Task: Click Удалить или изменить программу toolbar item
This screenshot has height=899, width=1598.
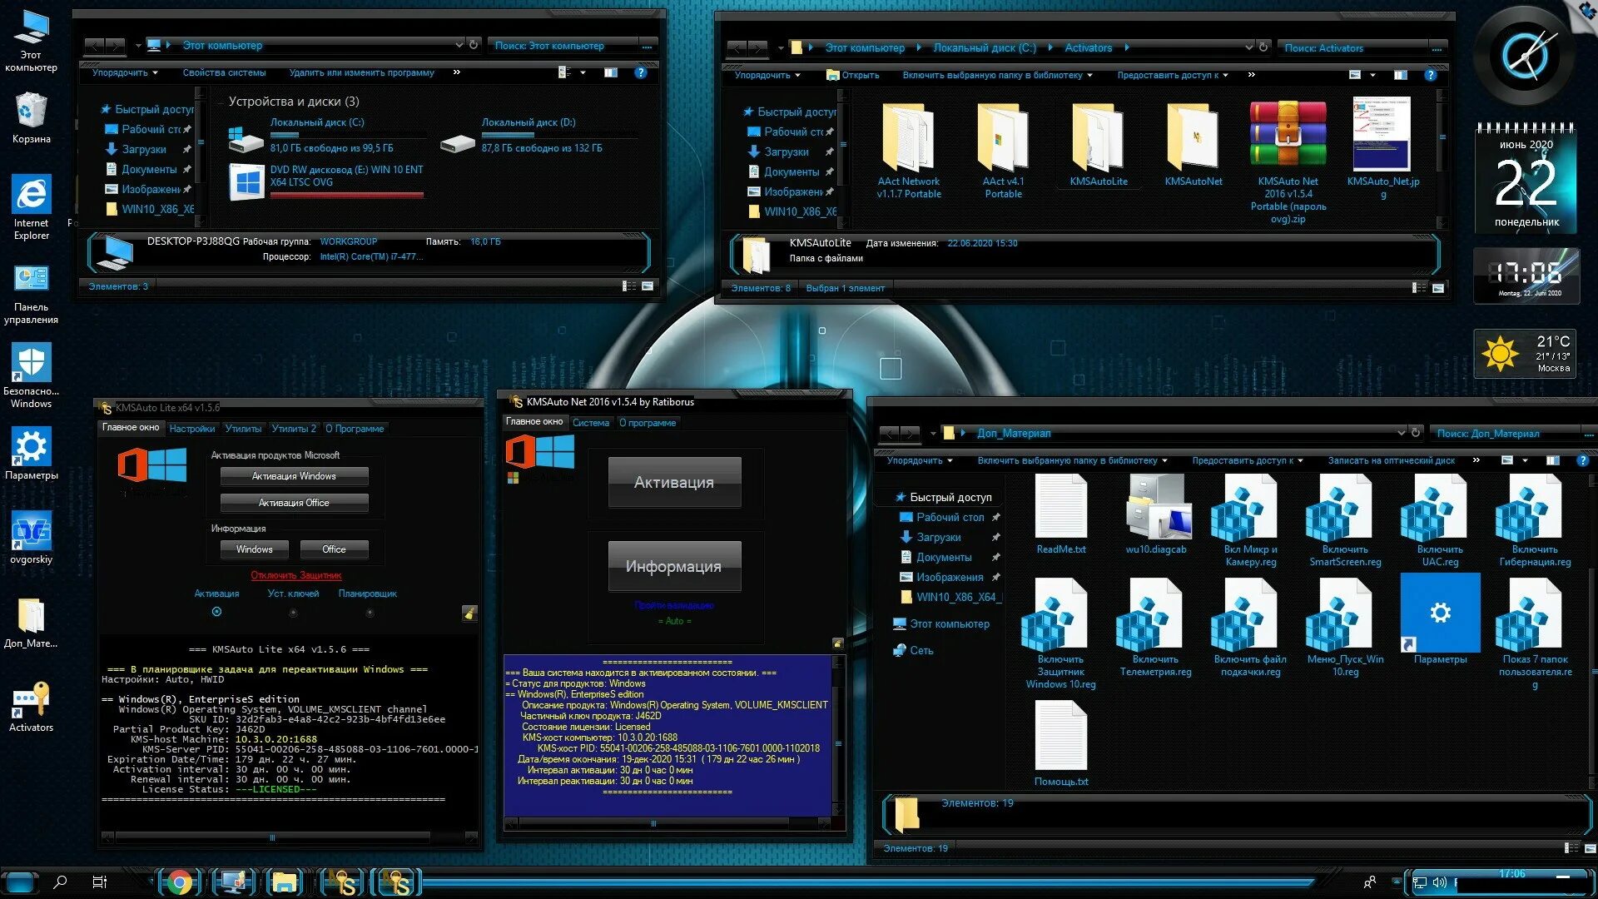Action: (361, 72)
